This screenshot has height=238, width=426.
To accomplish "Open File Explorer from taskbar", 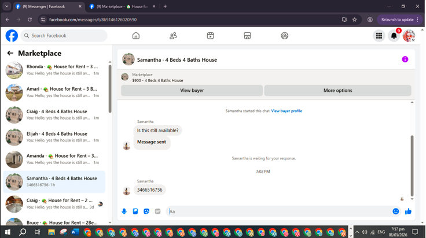I will 52,232.
